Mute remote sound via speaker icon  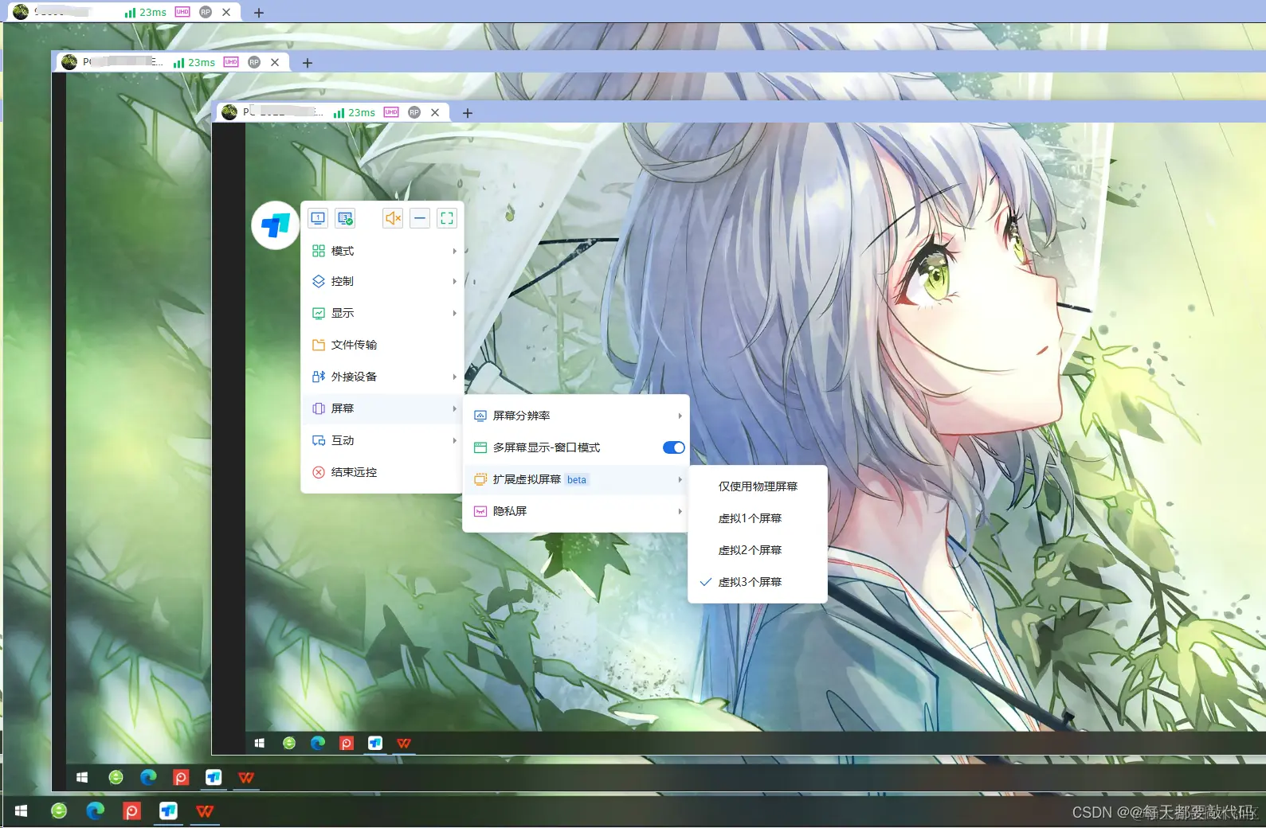pyautogui.click(x=393, y=218)
